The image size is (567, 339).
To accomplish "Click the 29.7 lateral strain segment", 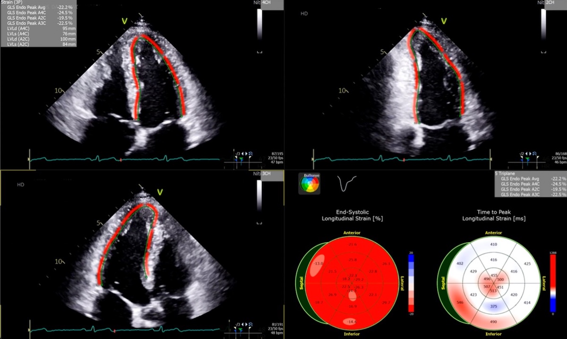I will pos(386,302).
